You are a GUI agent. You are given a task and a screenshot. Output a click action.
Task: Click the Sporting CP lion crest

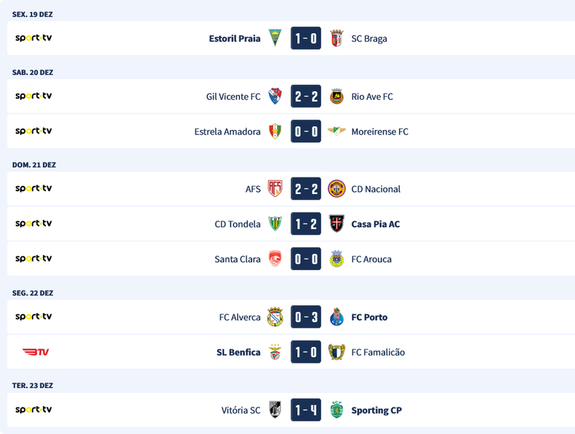[336, 410]
